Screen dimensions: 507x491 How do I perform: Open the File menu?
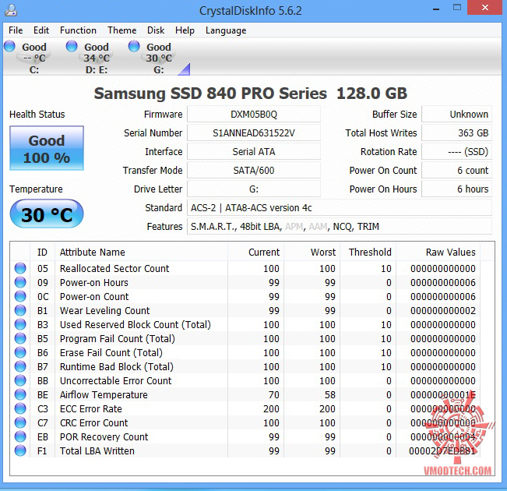16,30
